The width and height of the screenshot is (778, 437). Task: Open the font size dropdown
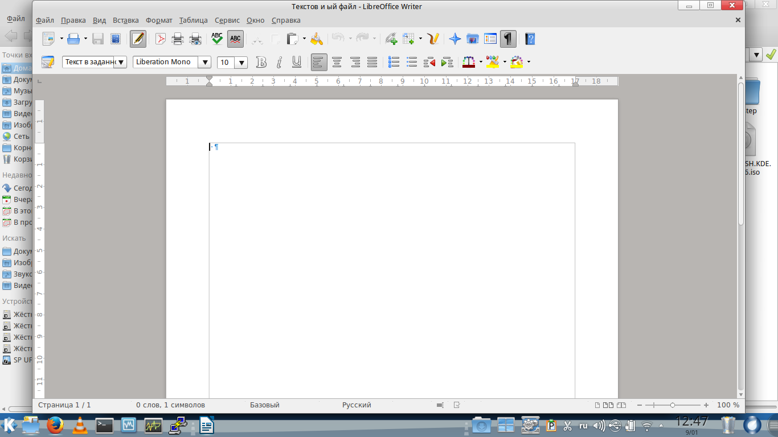241,63
